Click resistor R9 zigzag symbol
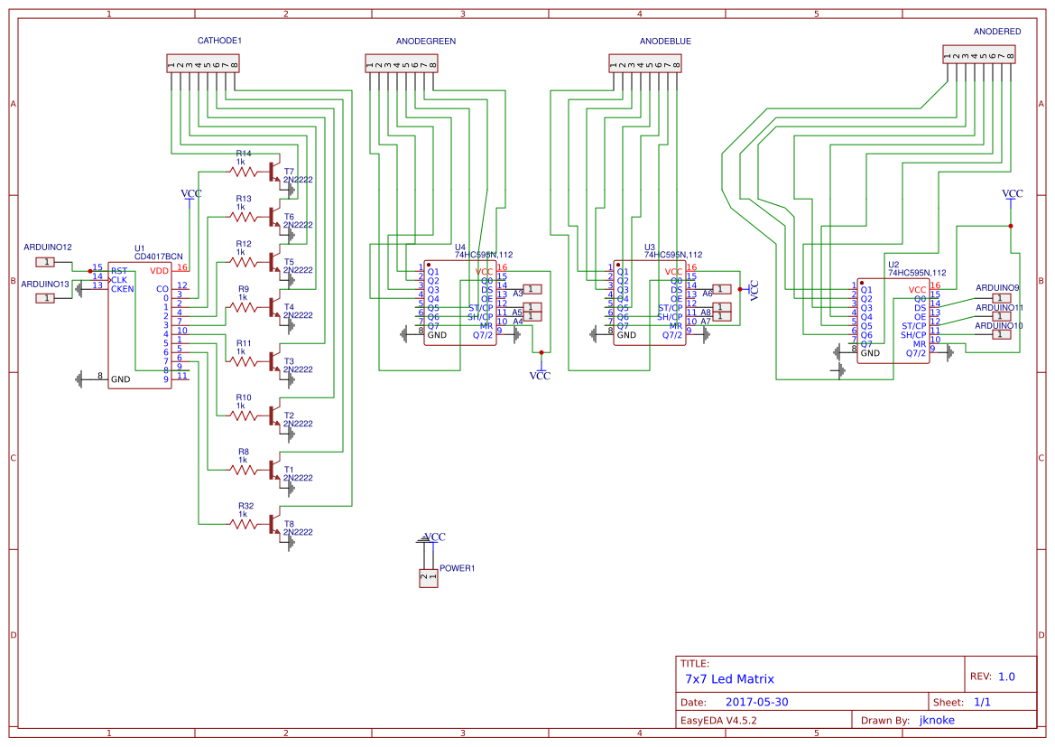This screenshot has width=1055, height=747. (243, 306)
